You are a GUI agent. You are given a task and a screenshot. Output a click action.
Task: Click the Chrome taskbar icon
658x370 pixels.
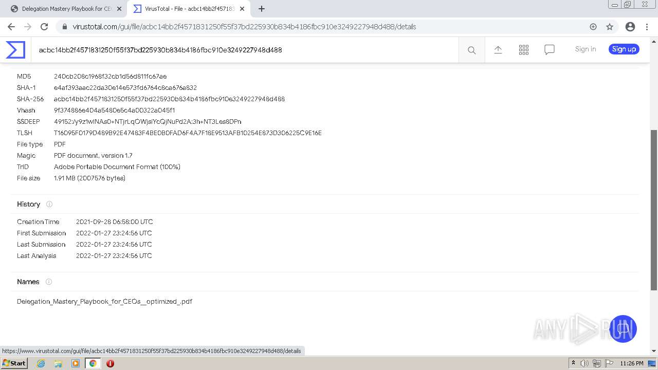point(93,363)
